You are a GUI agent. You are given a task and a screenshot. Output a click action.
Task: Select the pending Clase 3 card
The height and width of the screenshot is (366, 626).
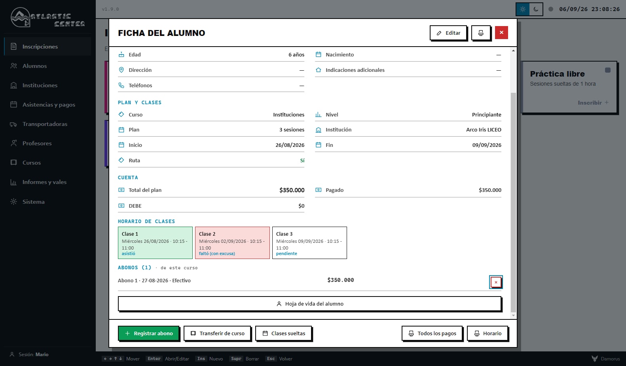pos(309,243)
